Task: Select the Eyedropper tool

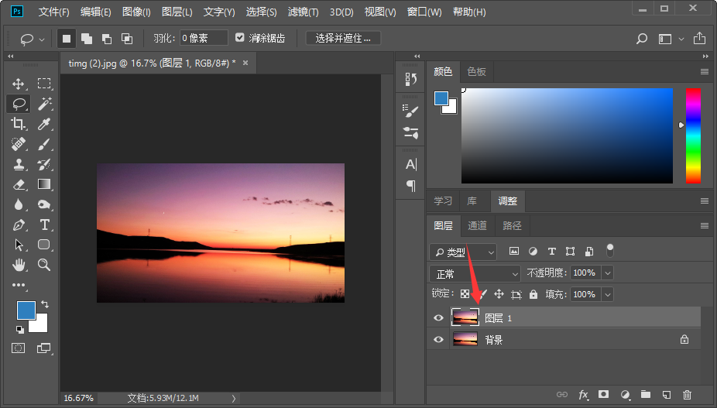Action: tap(44, 124)
